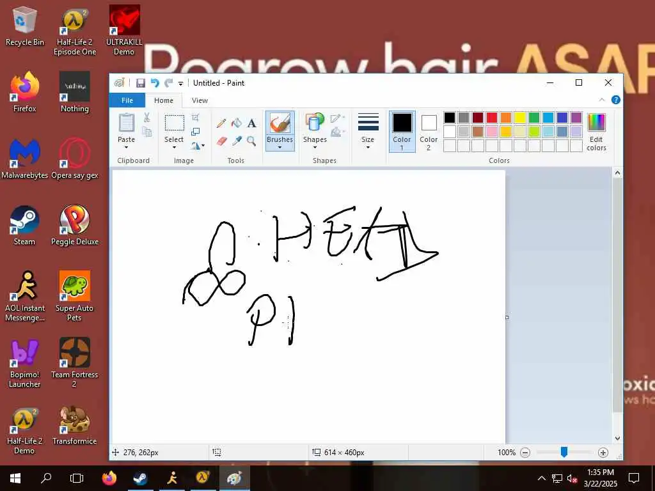The height and width of the screenshot is (491, 655).
Task: Click the AOL Instant Messenger taskbar icon
Action: pyautogui.click(x=171, y=478)
